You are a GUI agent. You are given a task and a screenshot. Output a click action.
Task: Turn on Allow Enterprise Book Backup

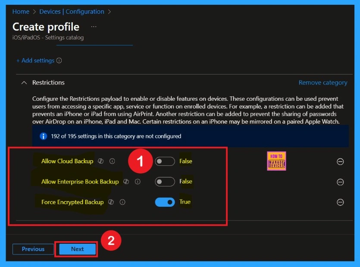click(164, 182)
